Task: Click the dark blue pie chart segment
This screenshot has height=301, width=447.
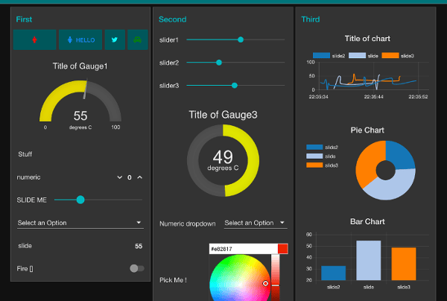Action: [x=401, y=156]
